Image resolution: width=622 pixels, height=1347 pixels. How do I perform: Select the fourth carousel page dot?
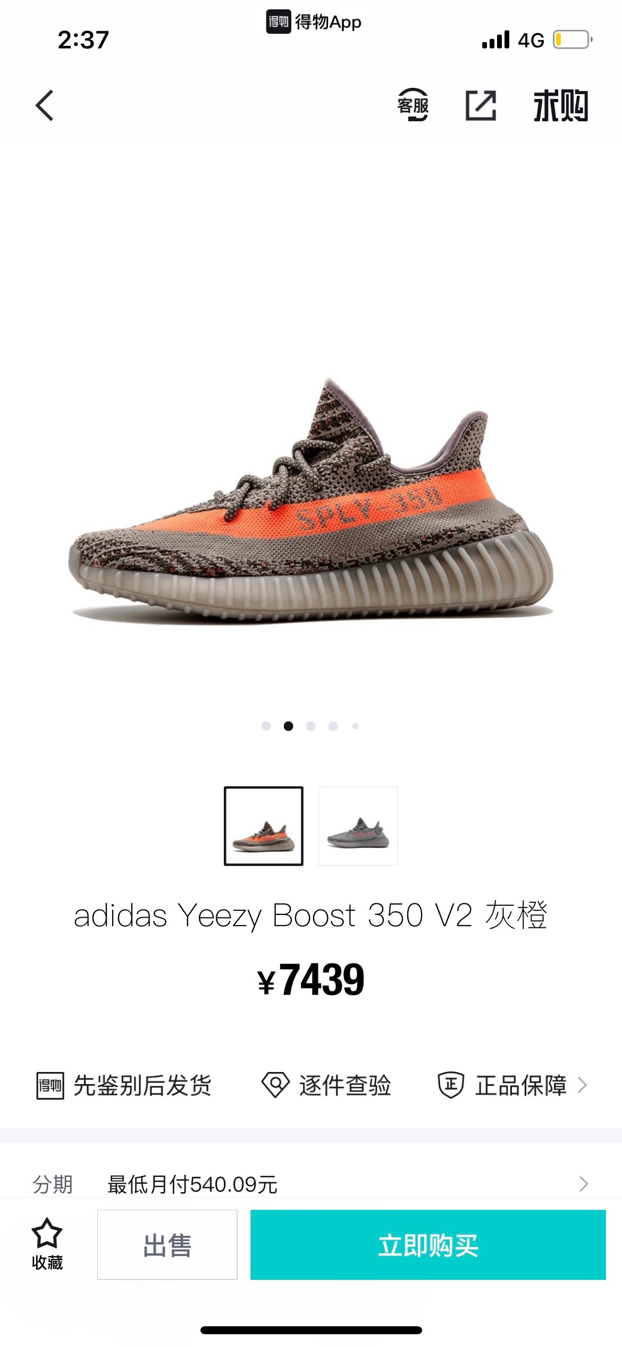click(333, 726)
